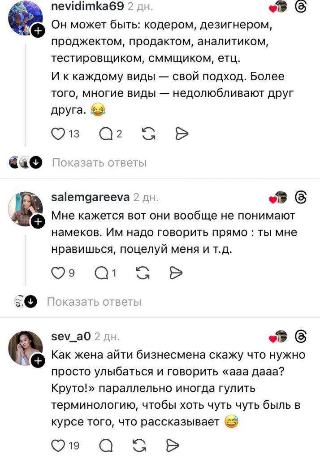Like nevidimka69's comment with the heart

tap(58, 133)
